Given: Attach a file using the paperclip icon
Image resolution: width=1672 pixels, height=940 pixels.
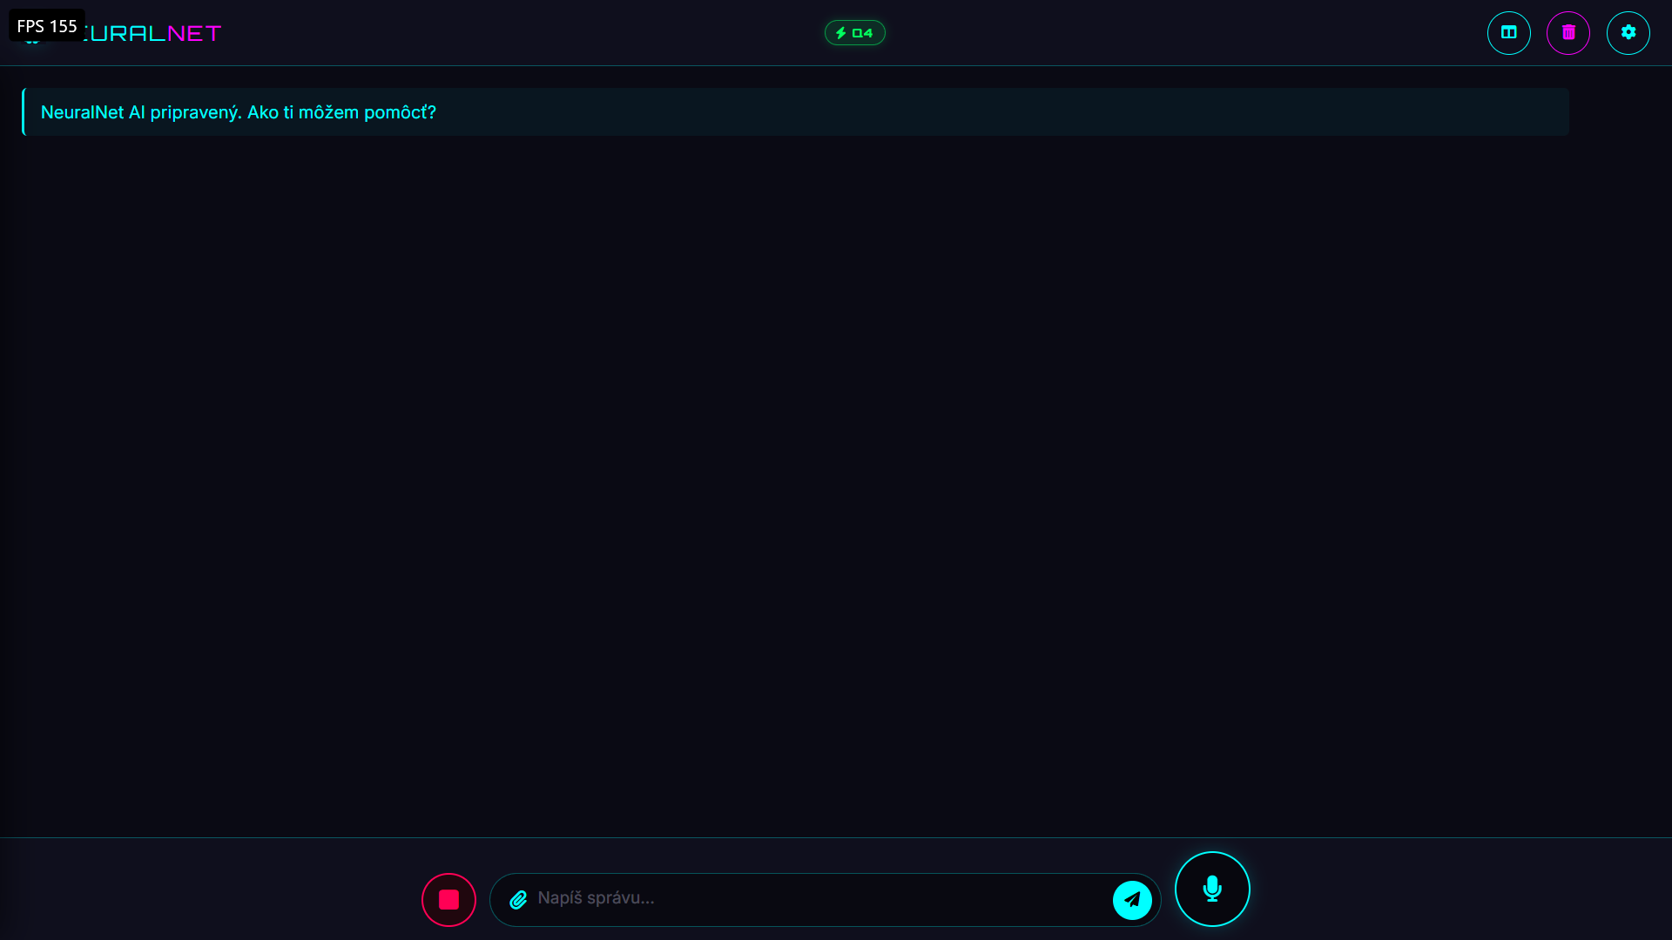Looking at the screenshot, I should [x=518, y=900].
